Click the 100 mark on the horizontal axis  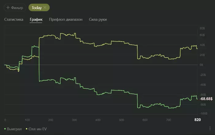pos(28,120)
